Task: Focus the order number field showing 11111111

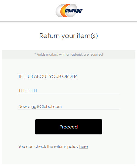Action: [68, 91]
